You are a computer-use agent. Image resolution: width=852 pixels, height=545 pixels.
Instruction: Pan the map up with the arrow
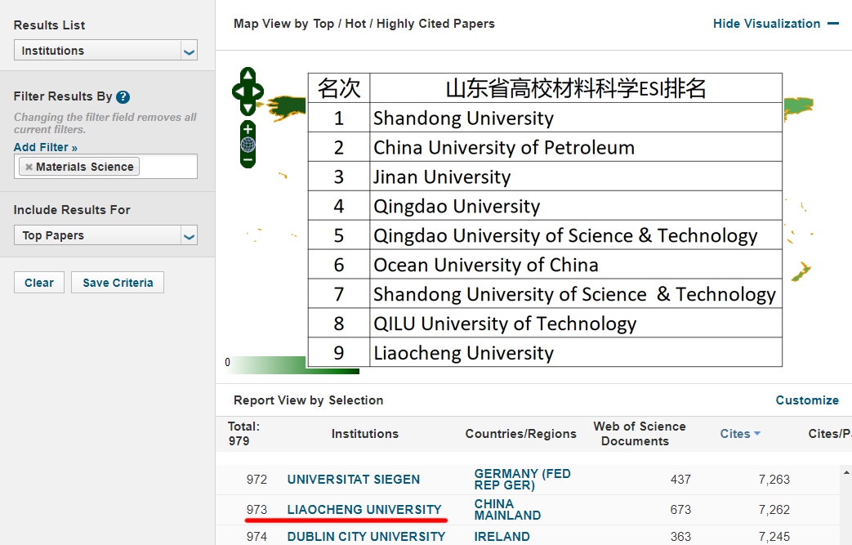tap(248, 76)
